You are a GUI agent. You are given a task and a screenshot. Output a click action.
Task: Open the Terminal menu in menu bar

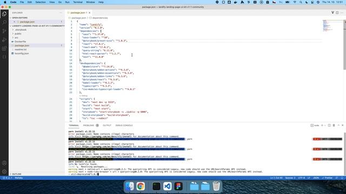pyautogui.click(x=78, y=2)
